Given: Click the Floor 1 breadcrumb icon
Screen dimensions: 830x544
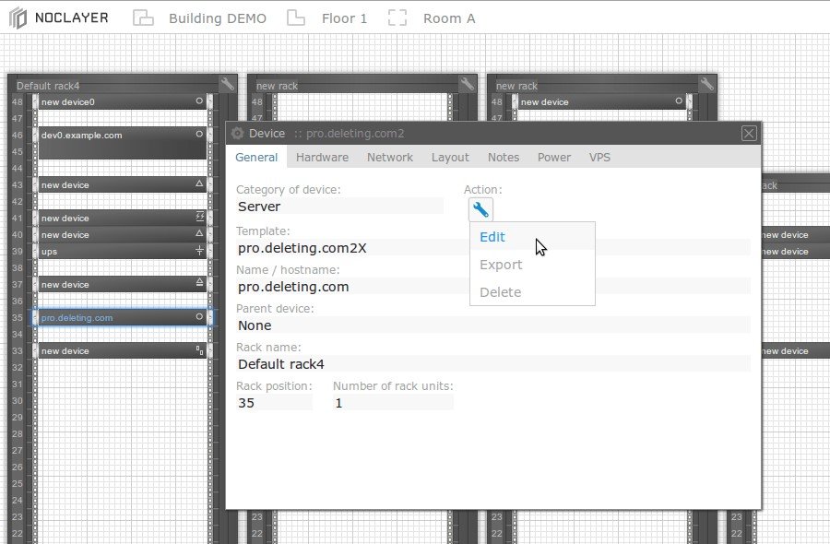Looking at the screenshot, I should (295, 18).
